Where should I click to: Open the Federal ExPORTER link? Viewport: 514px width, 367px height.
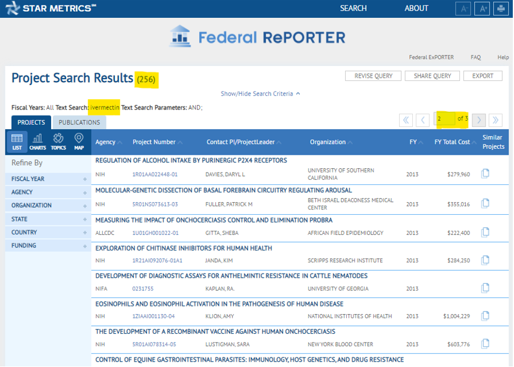click(431, 57)
